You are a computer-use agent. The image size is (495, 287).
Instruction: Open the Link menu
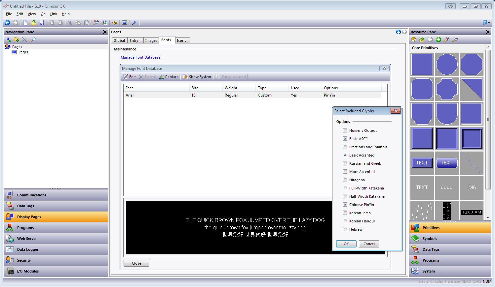click(54, 14)
